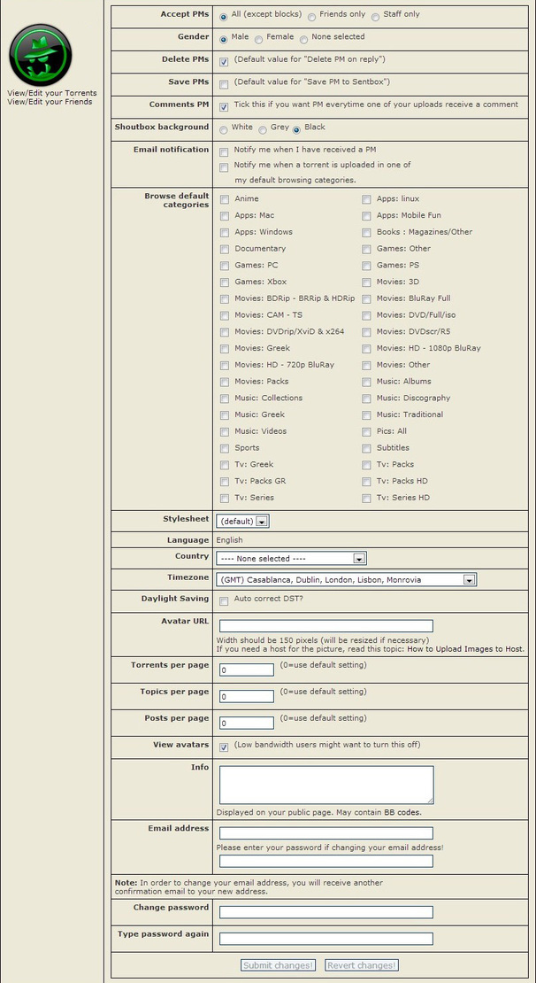Click the Revert changes! button
Viewport: 536px width, 983px height.
[x=361, y=965]
